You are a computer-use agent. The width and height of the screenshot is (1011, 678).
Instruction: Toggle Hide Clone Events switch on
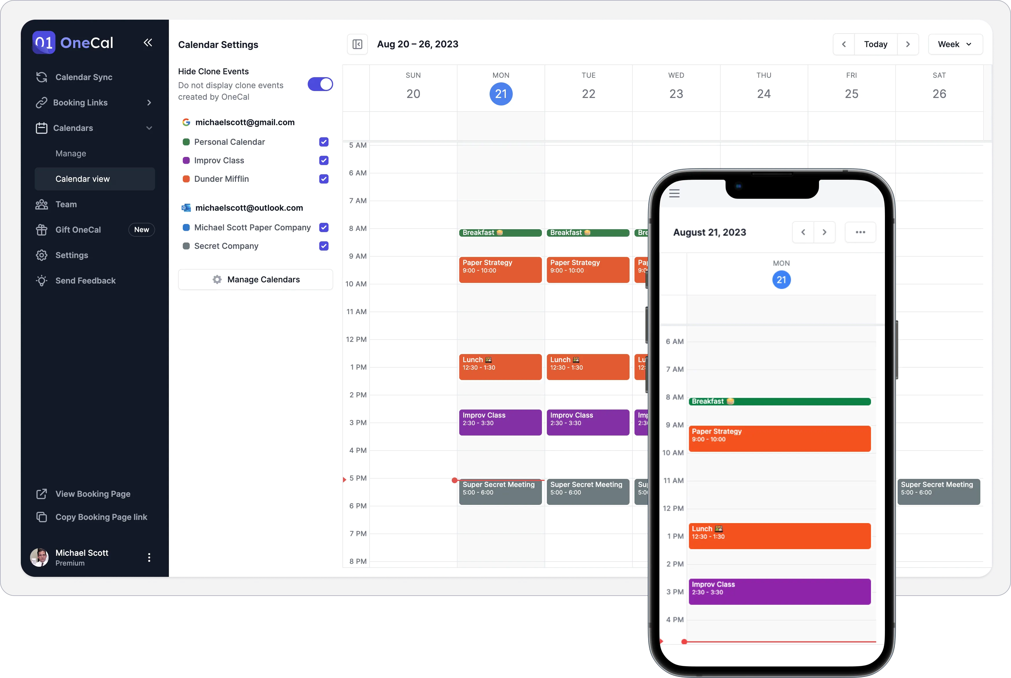pyautogui.click(x=320, y=84)
